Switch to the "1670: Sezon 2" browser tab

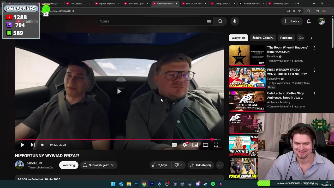78,4
